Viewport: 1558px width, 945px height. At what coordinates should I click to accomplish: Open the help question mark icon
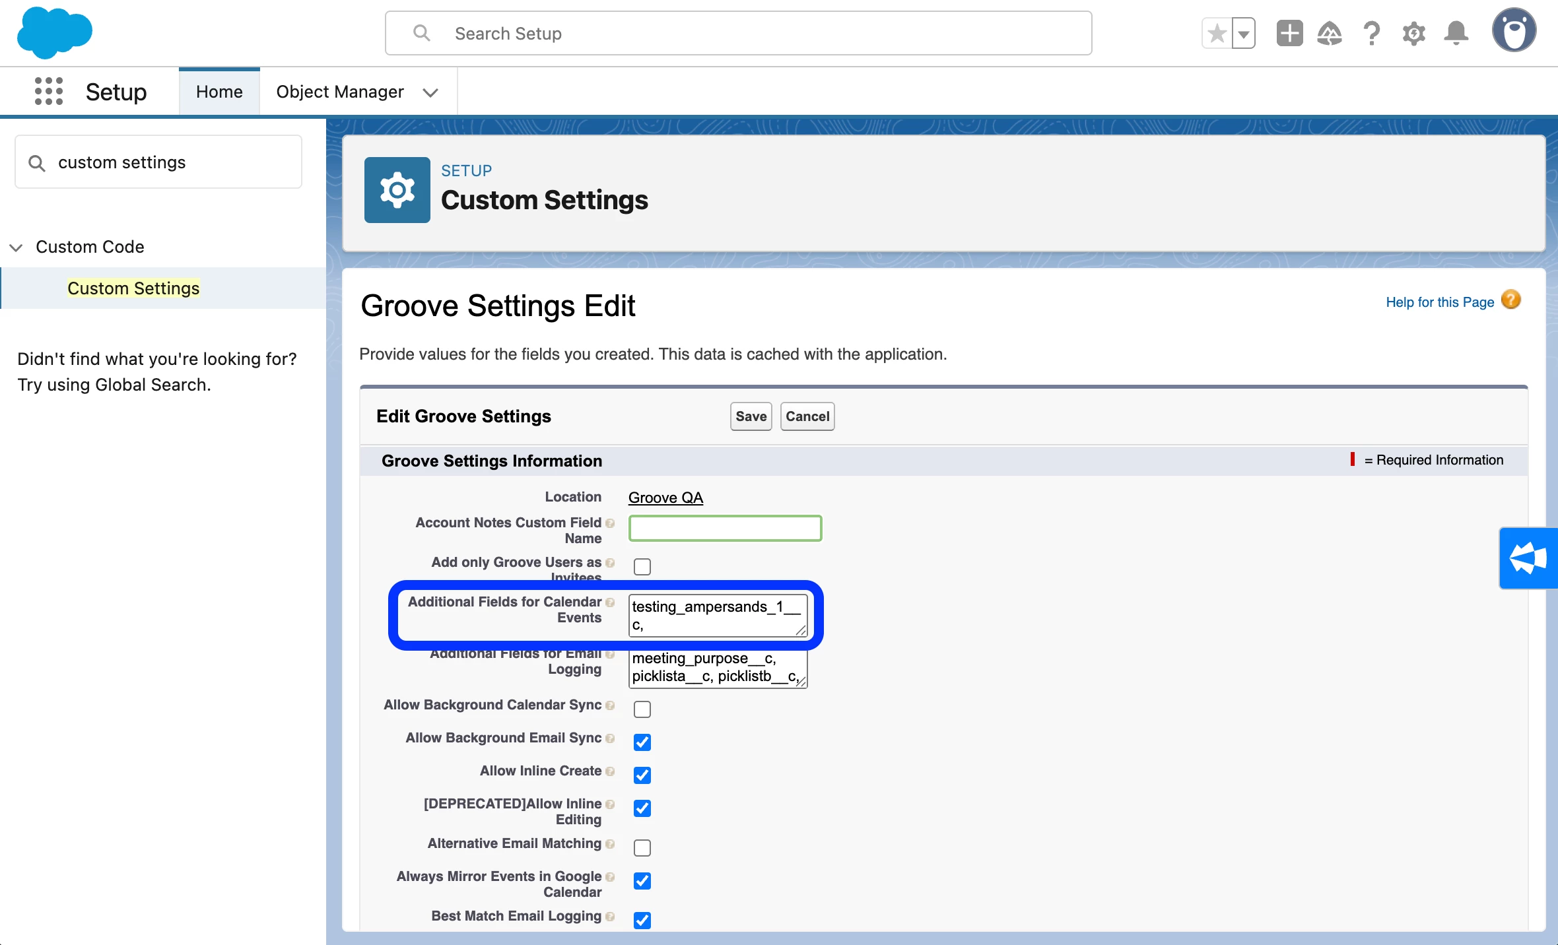tap(1372, 34)
